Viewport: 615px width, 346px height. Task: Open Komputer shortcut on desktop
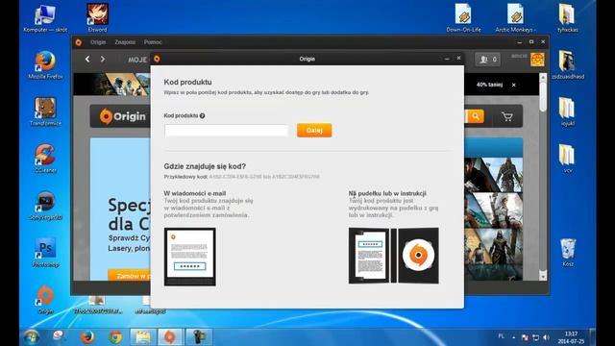(x=45, y=18)
